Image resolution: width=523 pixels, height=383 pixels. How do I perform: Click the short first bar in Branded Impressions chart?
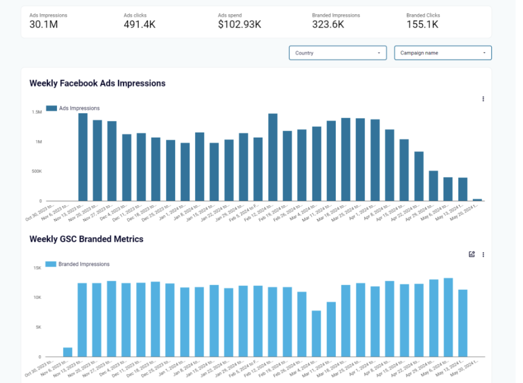tap(68, 352)
